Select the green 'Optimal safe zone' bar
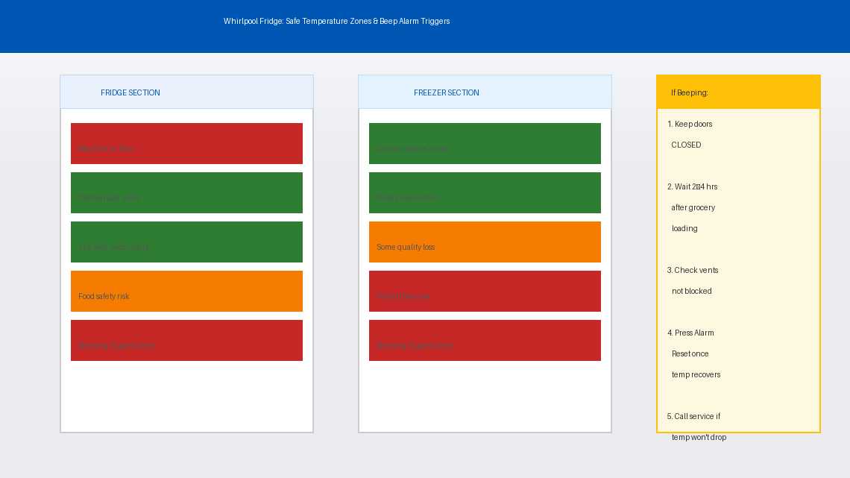The height and width of the screenshot is (478, 850). click(186, 192)
